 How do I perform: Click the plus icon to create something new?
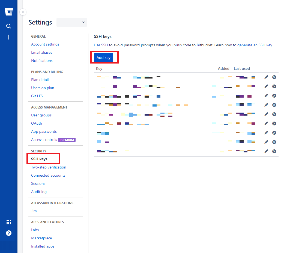(8, 37)
